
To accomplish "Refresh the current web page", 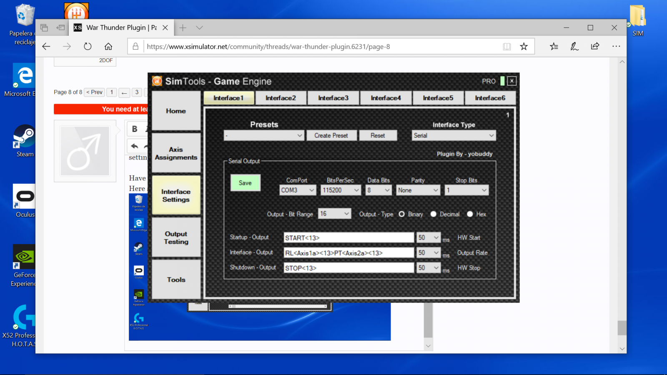I will 88,47.
